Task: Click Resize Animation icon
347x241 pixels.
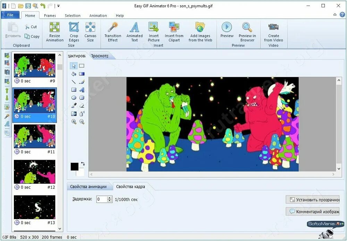Action: pyautogui.click(x=54, y=32)
